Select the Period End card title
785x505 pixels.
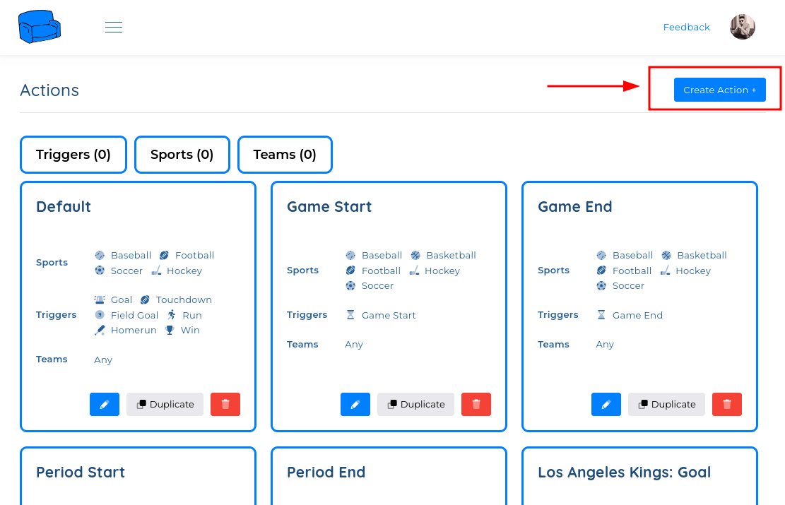[x=326, y=472]
